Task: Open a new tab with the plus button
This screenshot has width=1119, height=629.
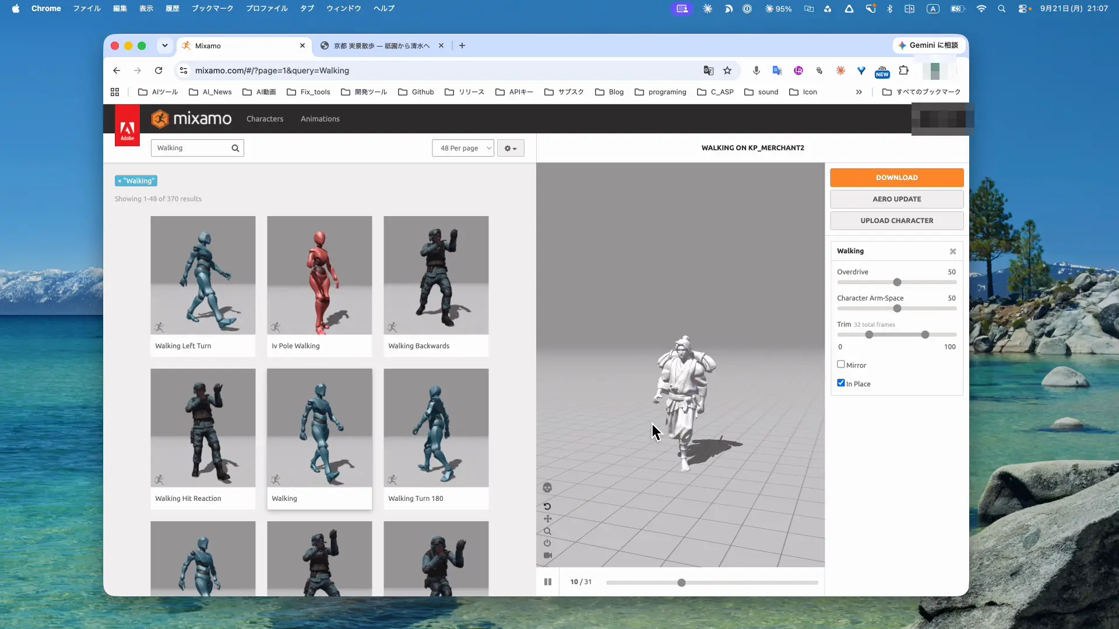Action: tap(462, 45)
